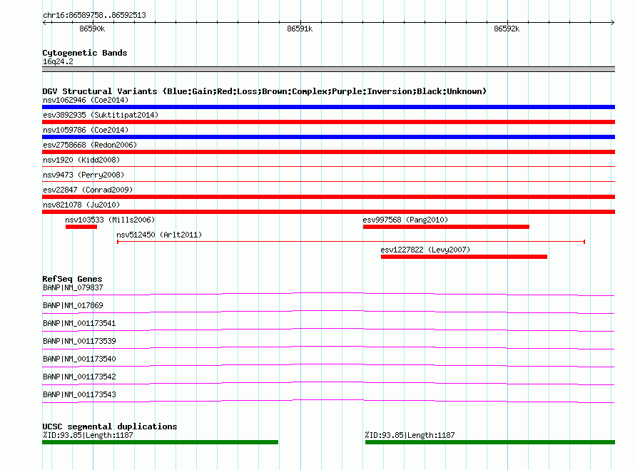Click the thin red nsv512450 span line

click(351, 242)
